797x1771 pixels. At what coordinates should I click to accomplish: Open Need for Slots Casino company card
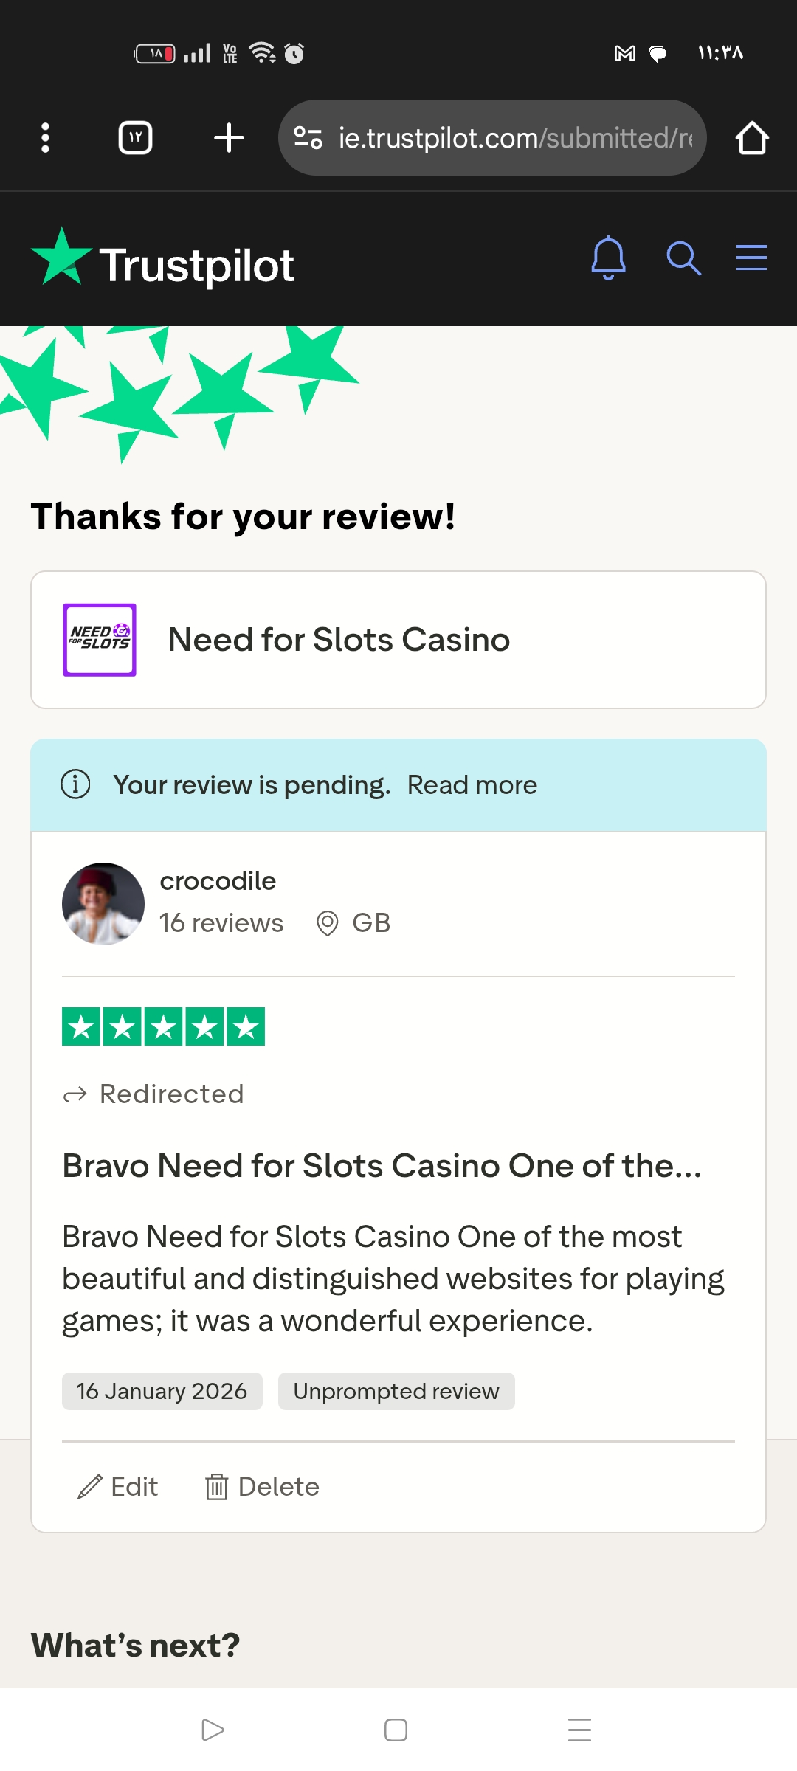click(x=398, y=640)
